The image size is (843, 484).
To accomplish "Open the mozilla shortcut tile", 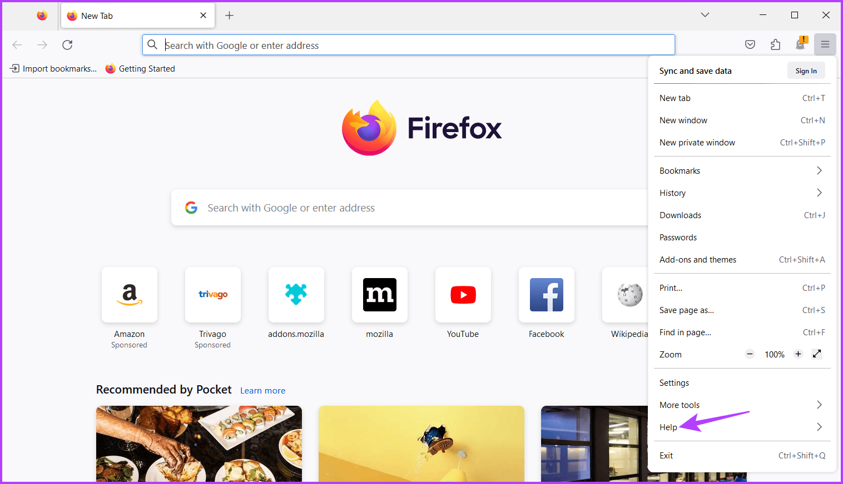I will click(380, 295).
